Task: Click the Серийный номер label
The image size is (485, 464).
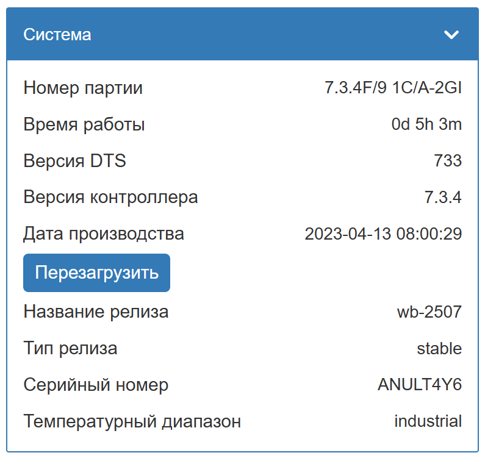Action: click(x=96, y=385)
